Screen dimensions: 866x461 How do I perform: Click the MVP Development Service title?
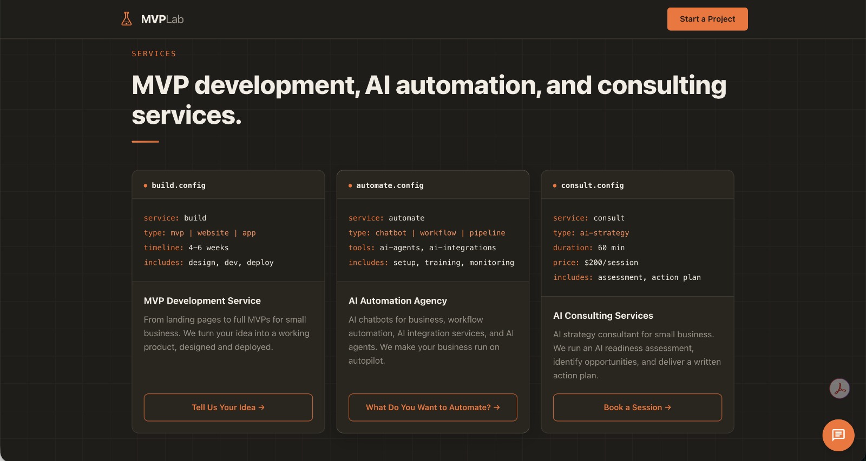[202, 301]
